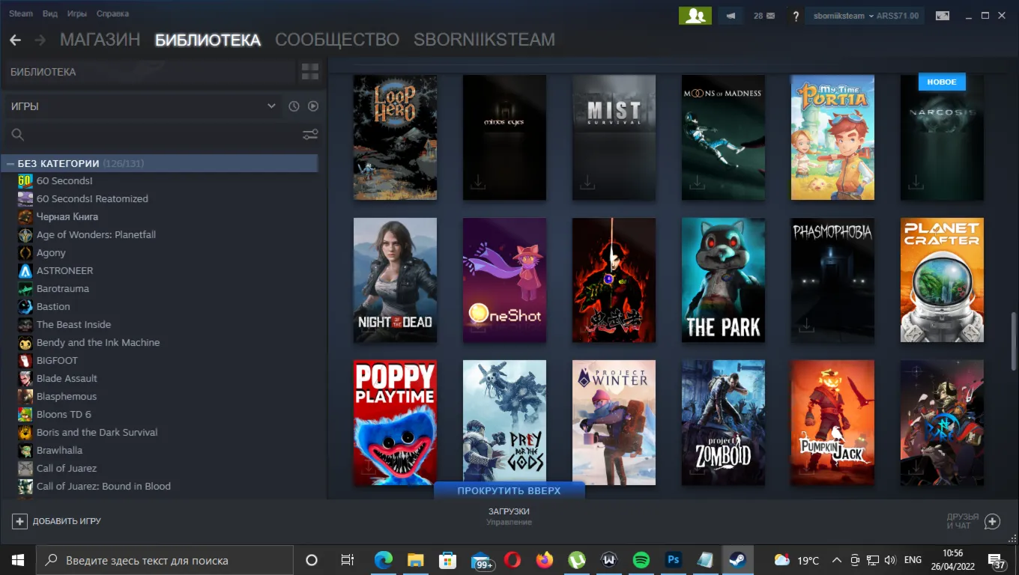Image resolution: width=1019 pixels, height=575 pixels.
Task: Open recent activity clock icon filter
Action: click(294, 106)
